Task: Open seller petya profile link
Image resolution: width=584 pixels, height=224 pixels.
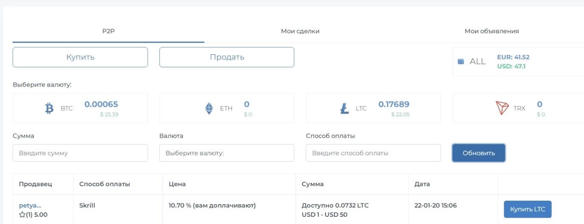Action: point(30,205)
